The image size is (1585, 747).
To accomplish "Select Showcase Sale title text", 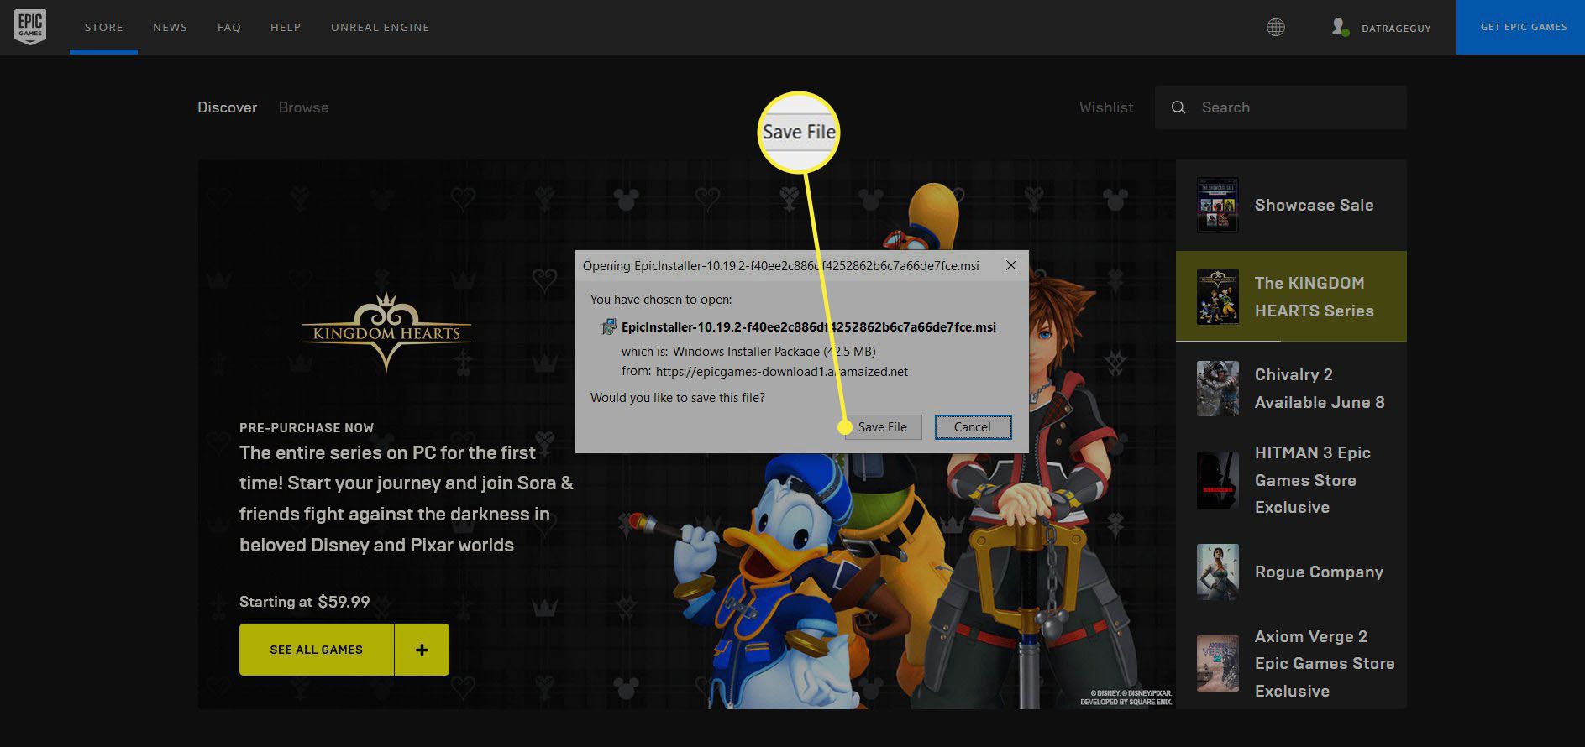I will (1314, 205).
